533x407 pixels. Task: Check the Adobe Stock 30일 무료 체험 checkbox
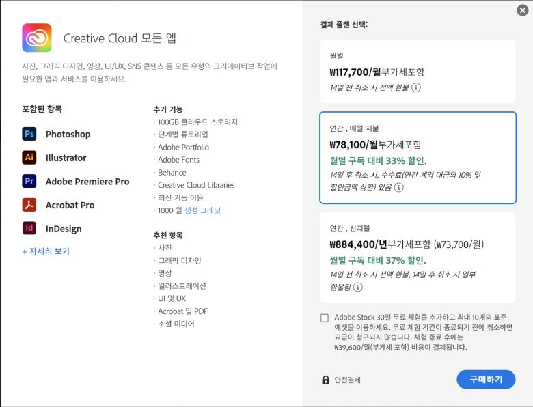(325, 318)
